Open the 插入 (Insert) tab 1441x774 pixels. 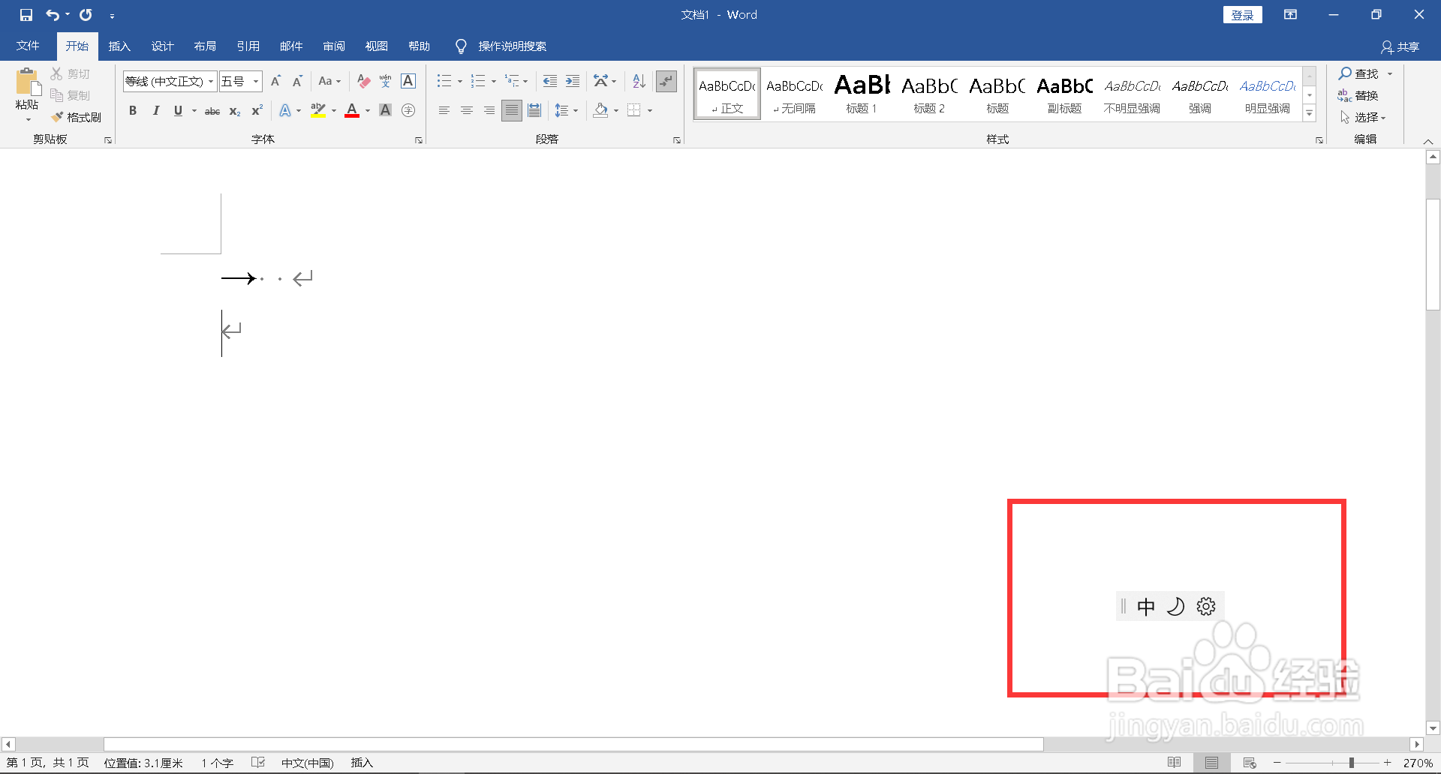tap(119, 46)
